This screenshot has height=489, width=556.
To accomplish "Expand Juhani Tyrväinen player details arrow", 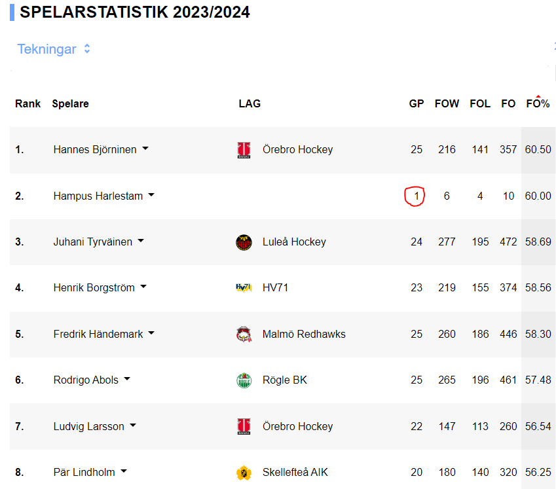I will [141, 241].
